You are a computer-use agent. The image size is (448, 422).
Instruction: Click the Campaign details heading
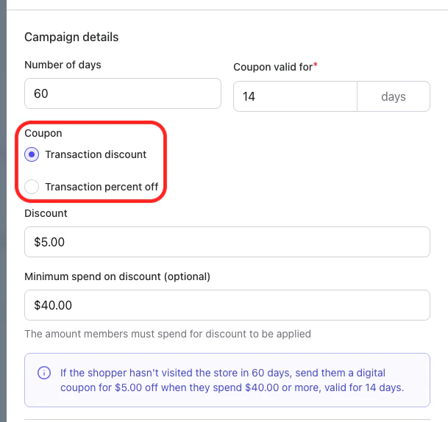pyautogui.click(x=71, y=37)
